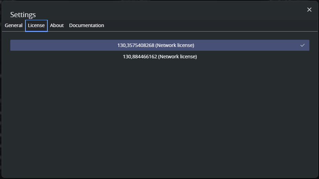This screenshot has width=319, height=179.
Task: Click the number 130,884466162 in the list
Action: coord(140,57)
